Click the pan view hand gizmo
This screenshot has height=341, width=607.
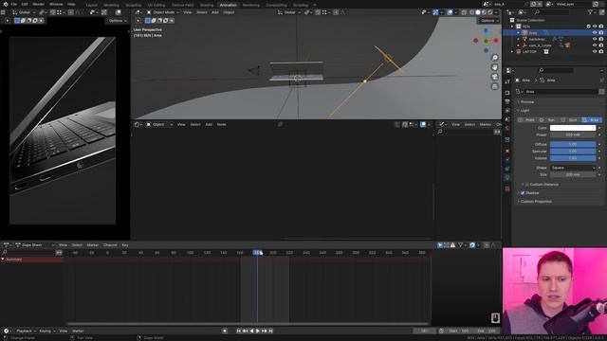(x=495, y=67)
